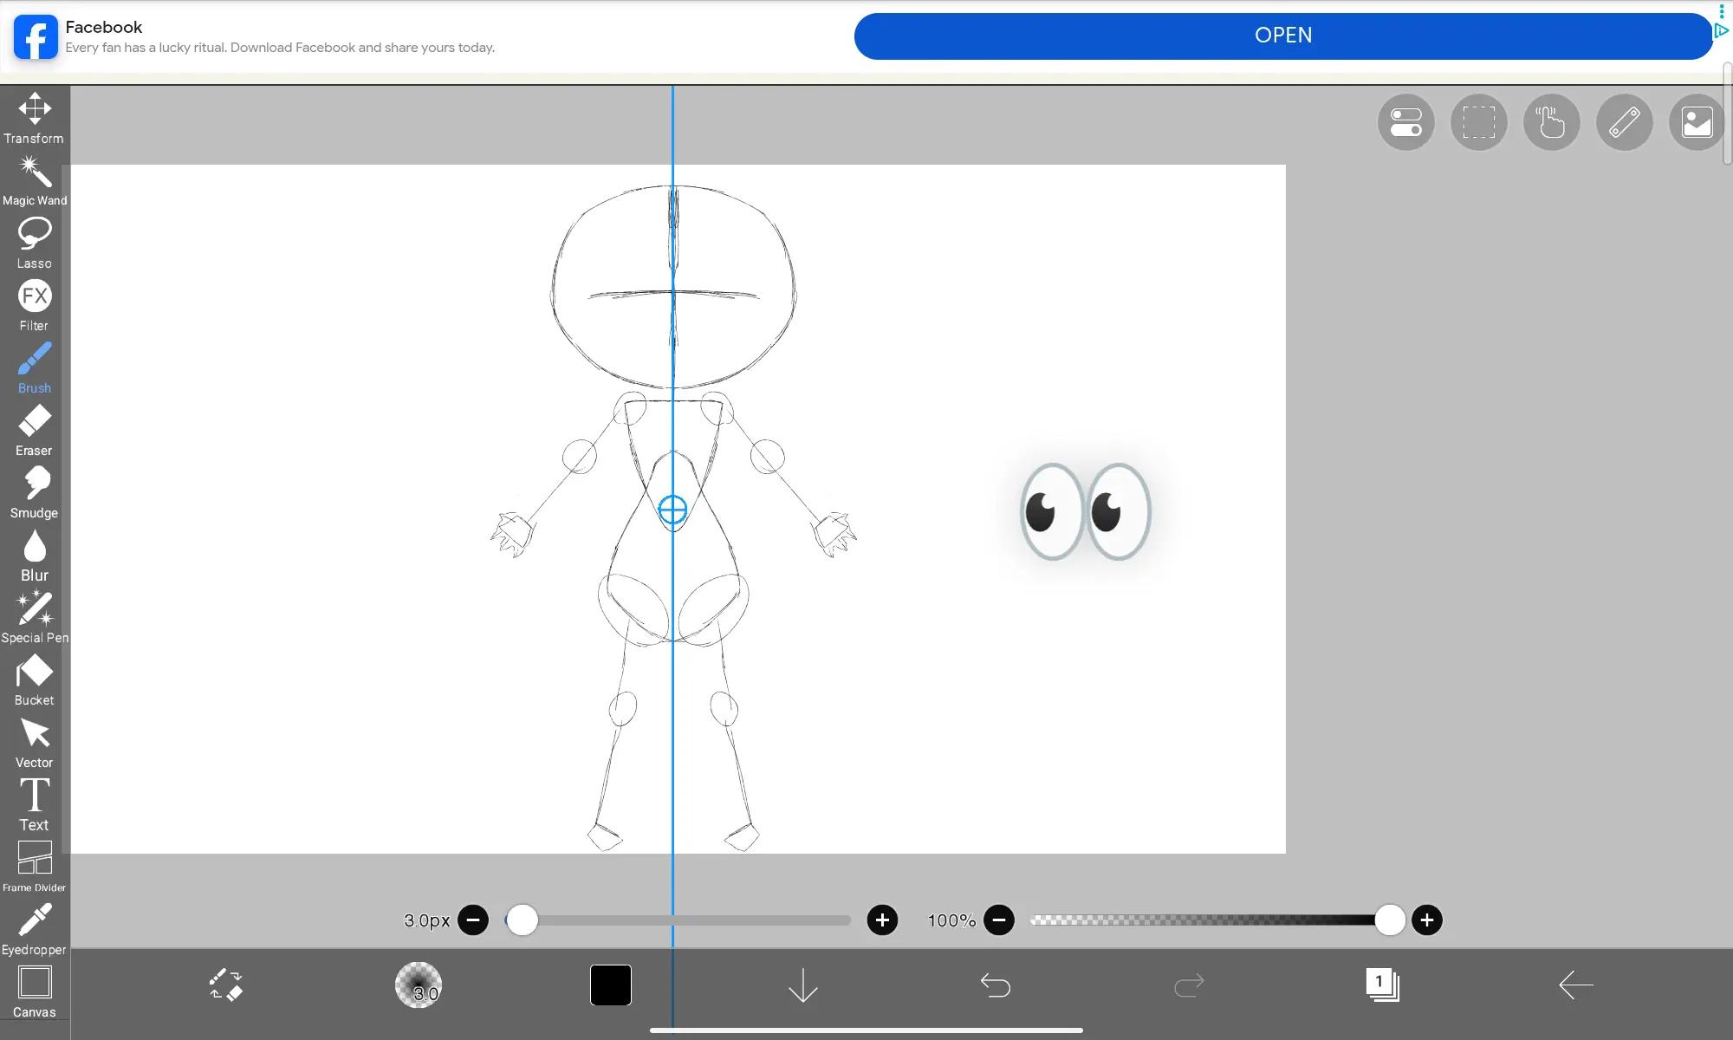
Task: Open the Facebook ad with OPEN button
Action: coord(1283,36)
